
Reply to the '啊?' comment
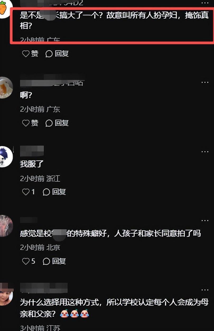[57, 123]
